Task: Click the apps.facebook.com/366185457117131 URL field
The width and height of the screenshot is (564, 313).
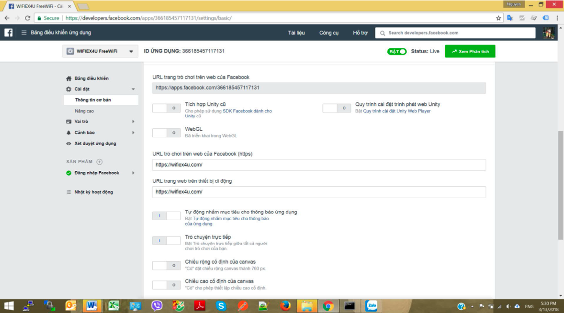Action: pyautogui.click(x=319, y=88)
